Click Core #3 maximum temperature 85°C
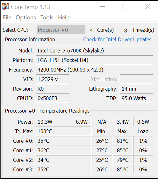Image resolution: width=158 pixels, height=179 pixels. pyautogui.click(x=123, y=169)
